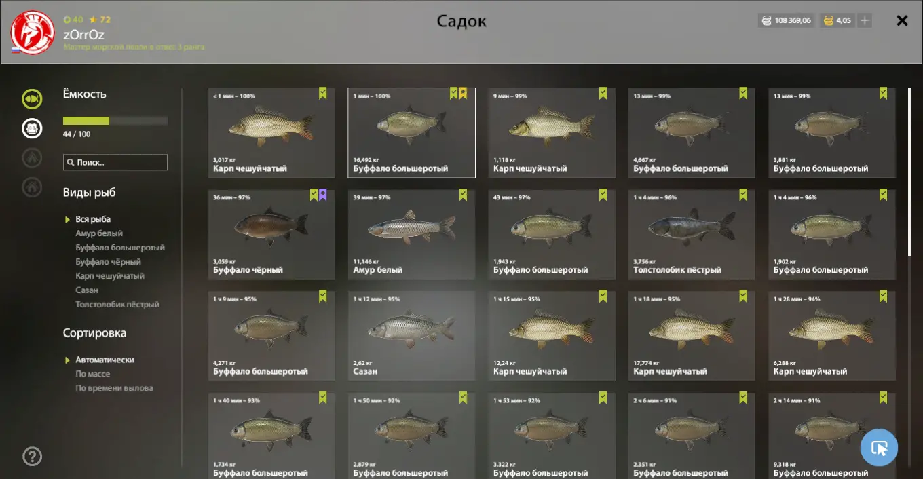Screen dimensions: 923x479
Task: Sort fish by По времени вылова
Action: (x=114, y=388)
